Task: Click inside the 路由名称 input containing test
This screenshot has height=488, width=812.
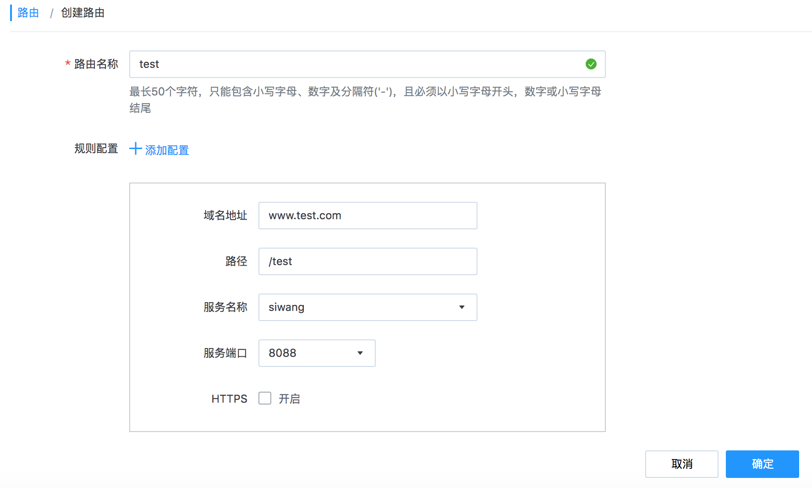Action: pos(321,64)
